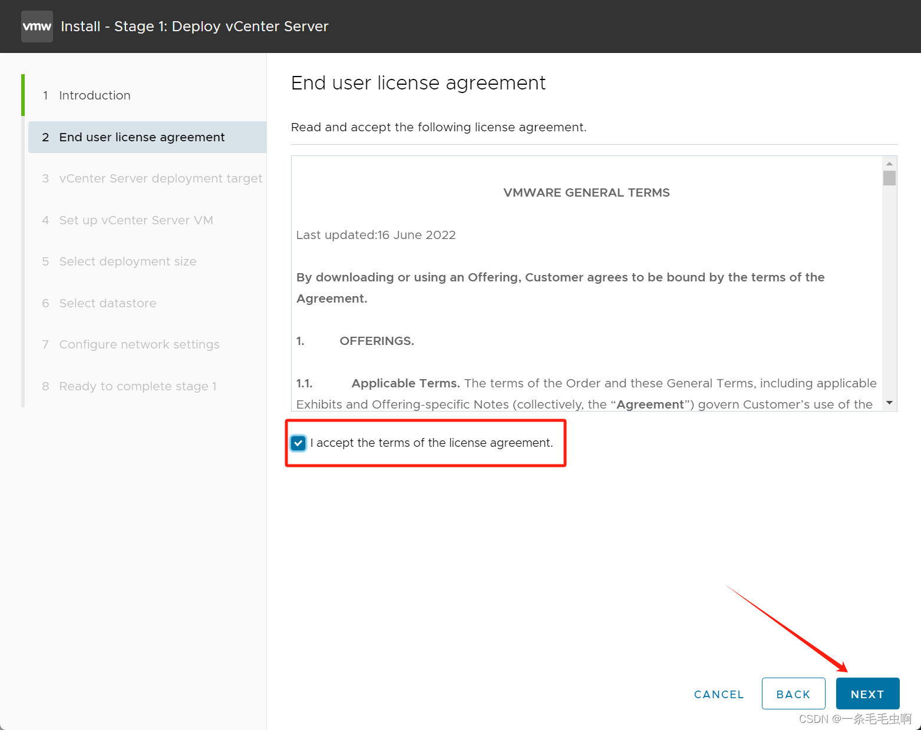Cancel the installation wizard
This screenshot has width=921, height=730.
pyautogui.click(x=719, y=694)
